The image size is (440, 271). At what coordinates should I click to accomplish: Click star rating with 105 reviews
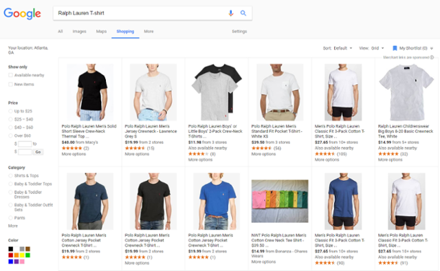[324, 154]
